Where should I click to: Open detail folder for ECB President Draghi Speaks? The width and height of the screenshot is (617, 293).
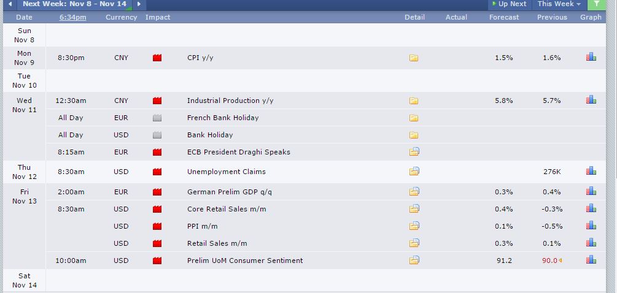click(414, 152)
